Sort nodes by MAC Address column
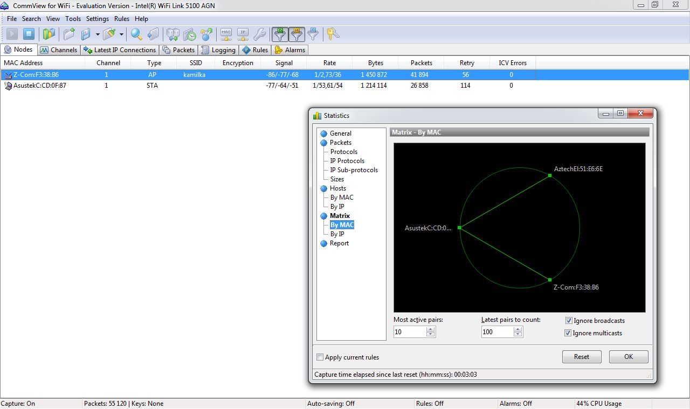The width and height of the screenshot is (690, 409). [43, 63]
